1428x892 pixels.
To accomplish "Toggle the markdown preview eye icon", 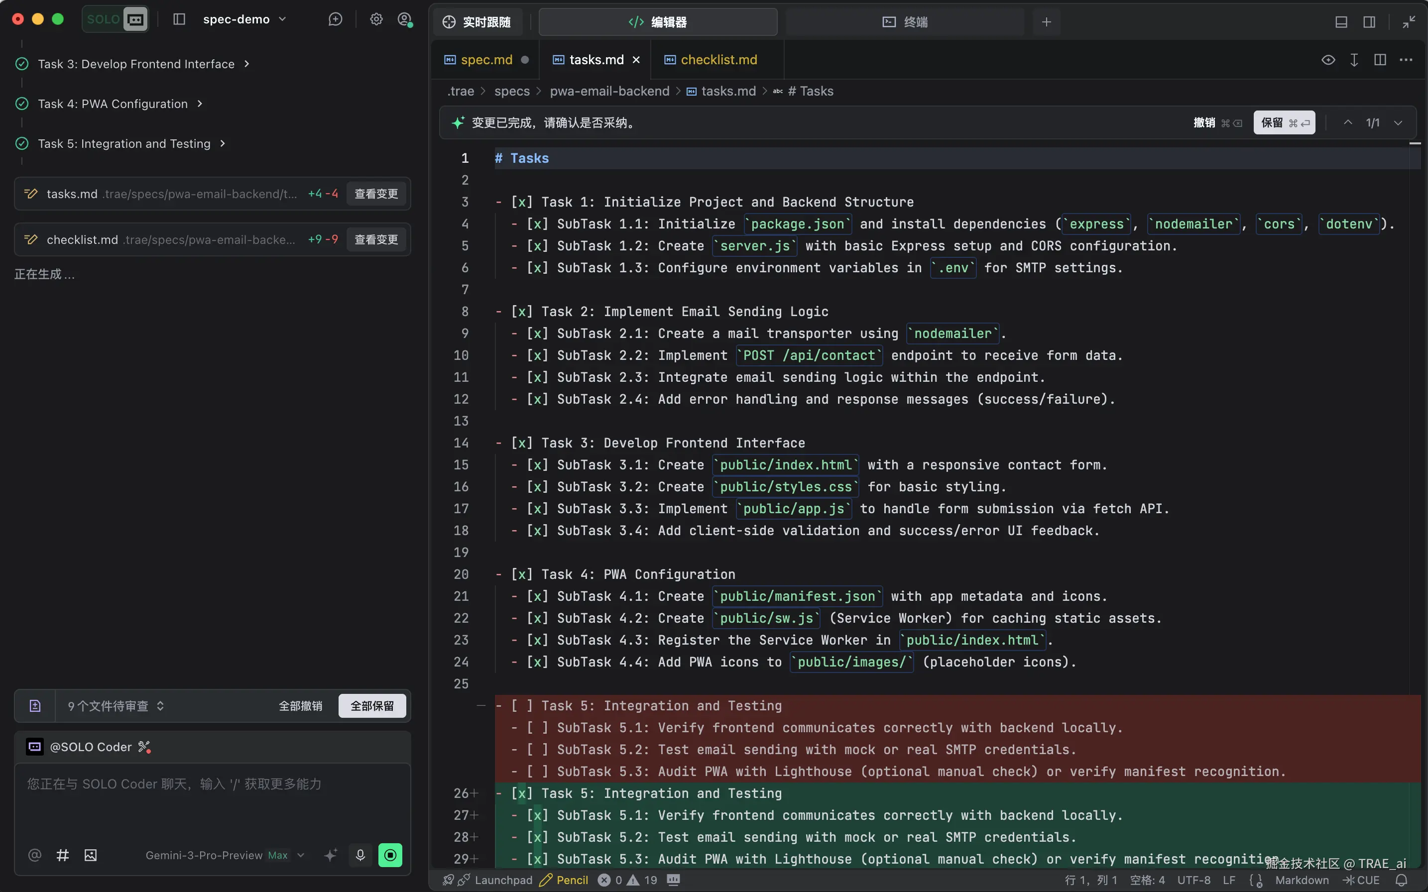I will 1328,60.
